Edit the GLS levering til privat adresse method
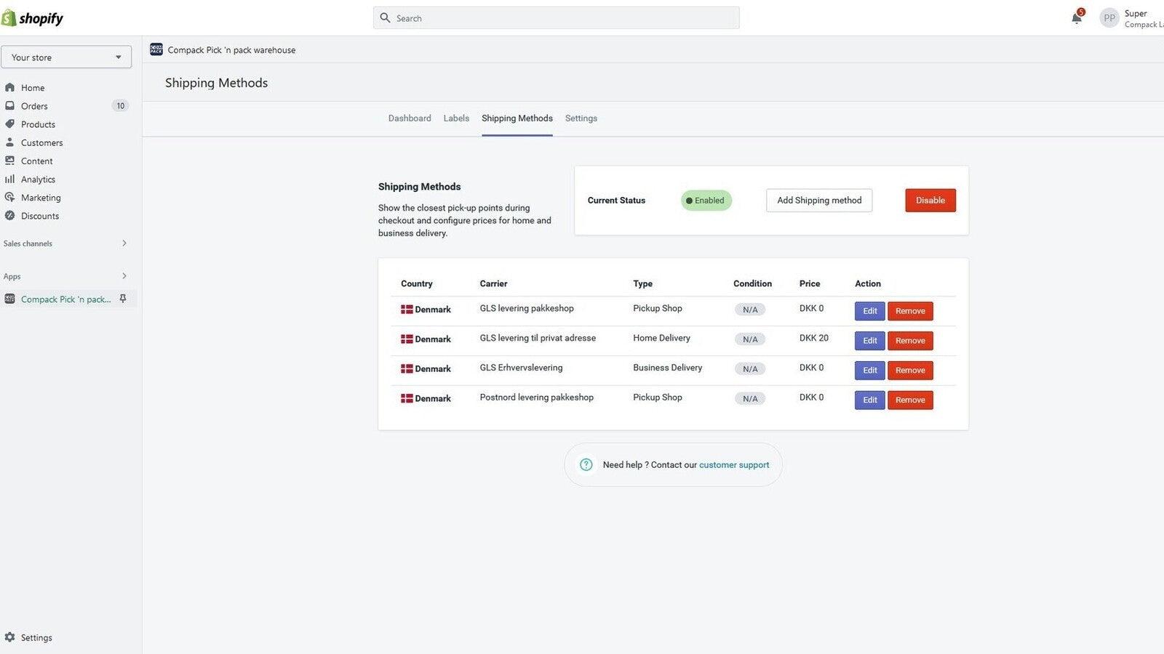 [869, 340]
